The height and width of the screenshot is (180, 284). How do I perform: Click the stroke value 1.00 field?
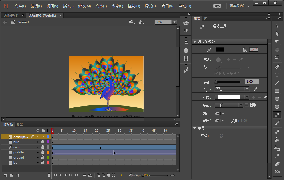click(252, 81)
